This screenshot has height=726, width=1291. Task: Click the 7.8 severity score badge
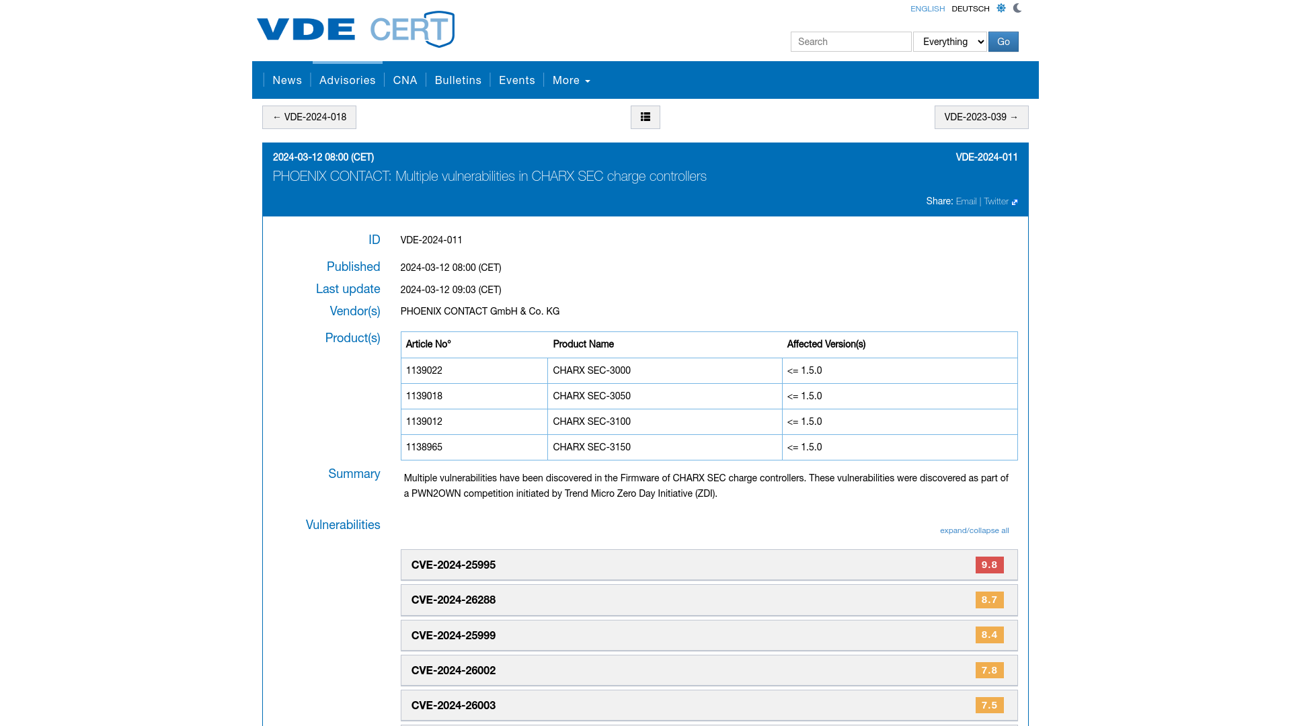pyautogui.click(x=989, y=670)
